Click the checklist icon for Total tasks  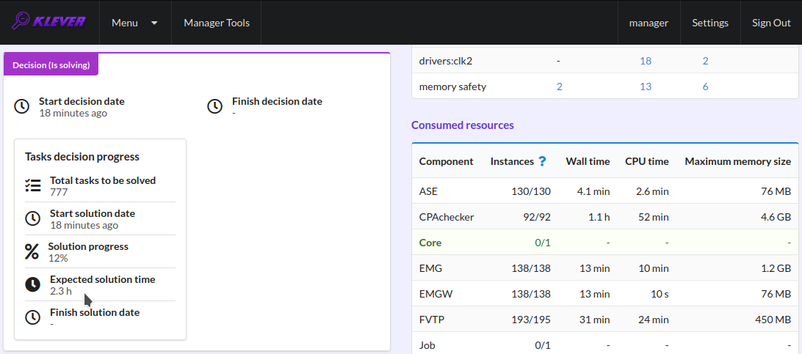(33, 185)
